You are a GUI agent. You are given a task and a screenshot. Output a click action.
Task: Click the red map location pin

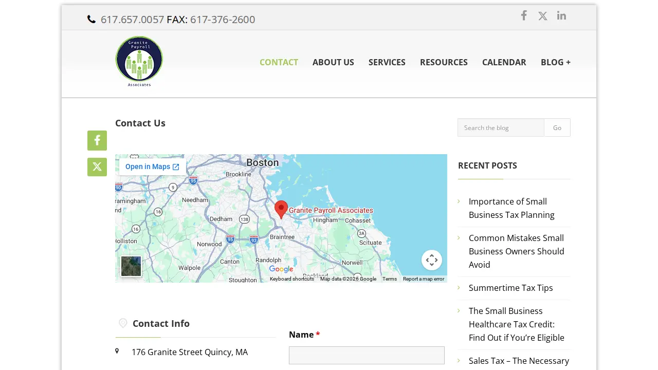click(281, 210)
